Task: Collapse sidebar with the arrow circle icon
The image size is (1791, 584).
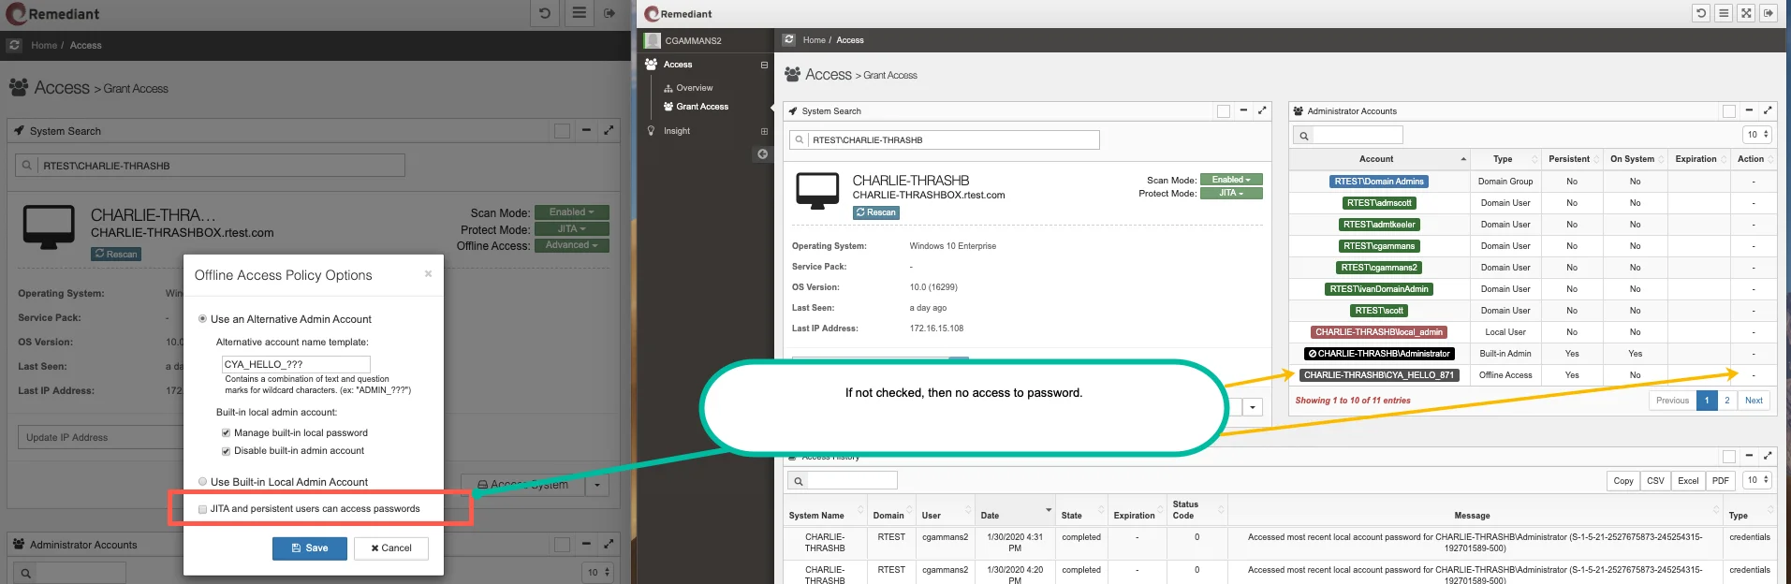Action: [x=762, y=153]
